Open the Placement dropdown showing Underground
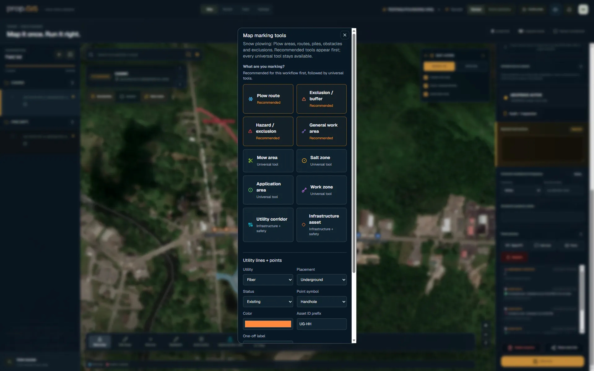The height and width of the screenshot is (371, 594). [321, 280]
